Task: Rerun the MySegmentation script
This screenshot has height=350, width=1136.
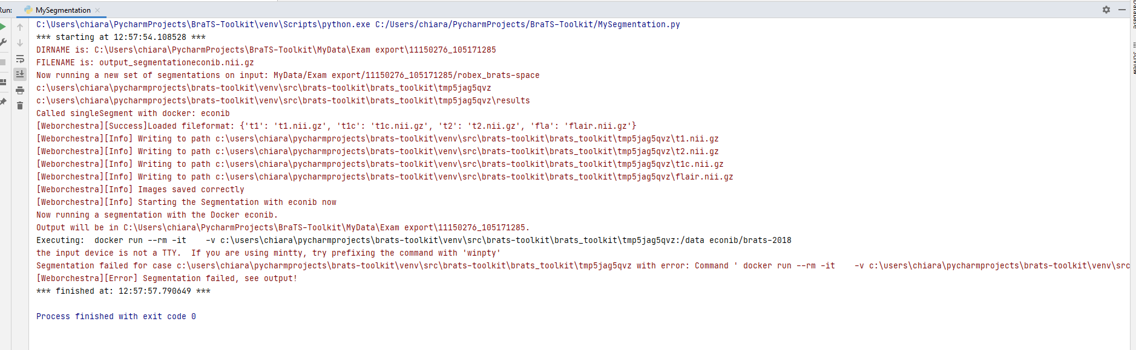Action: pos(3,27)
